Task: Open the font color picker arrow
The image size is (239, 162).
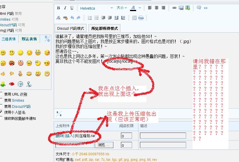Action: click(140, 8)
